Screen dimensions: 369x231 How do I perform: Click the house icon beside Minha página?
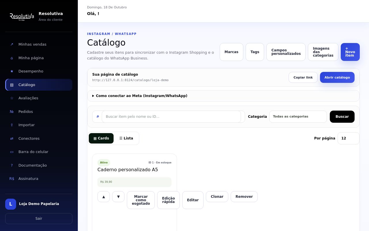point(12,58)
